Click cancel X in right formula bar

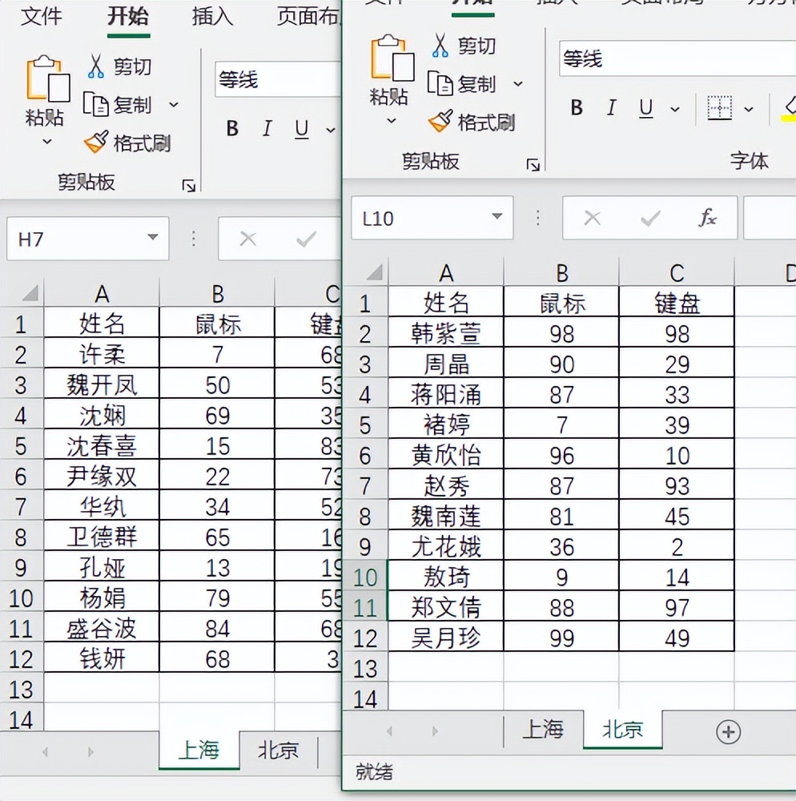coord(593,218)
